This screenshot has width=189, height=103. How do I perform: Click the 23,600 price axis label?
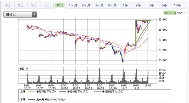tap(163, 30)
